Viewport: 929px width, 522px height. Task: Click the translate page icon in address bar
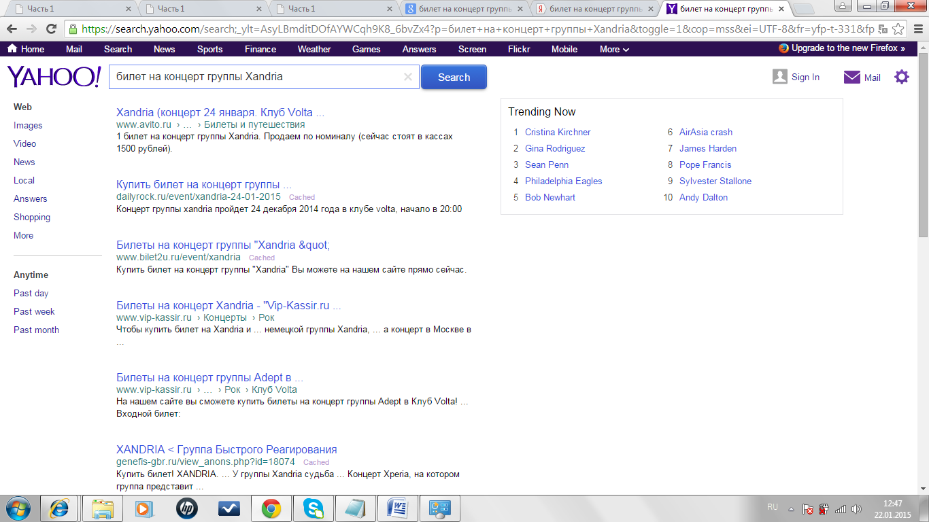tap(882, 29)
